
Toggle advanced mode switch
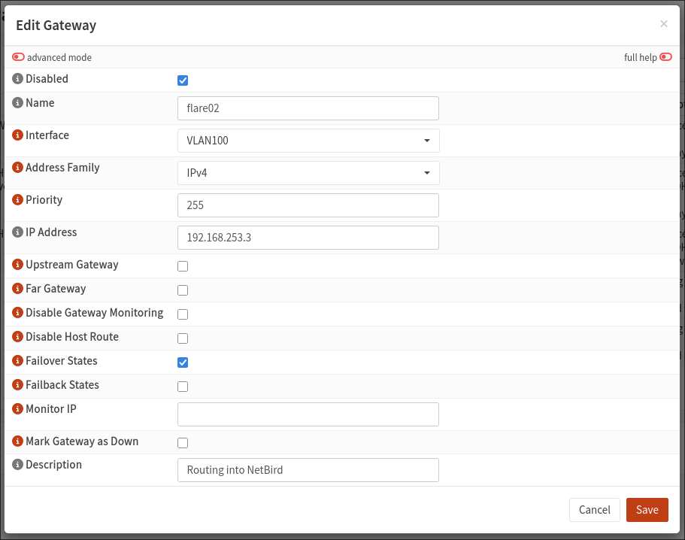pyautogui.click(x=19, y=57)
